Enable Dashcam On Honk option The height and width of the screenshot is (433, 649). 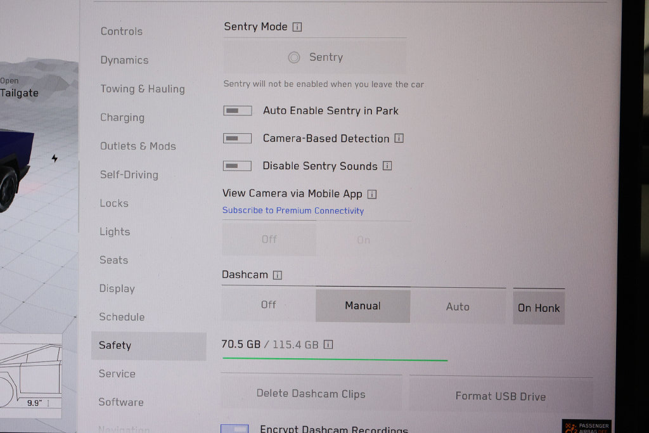[x=539, y=308]
